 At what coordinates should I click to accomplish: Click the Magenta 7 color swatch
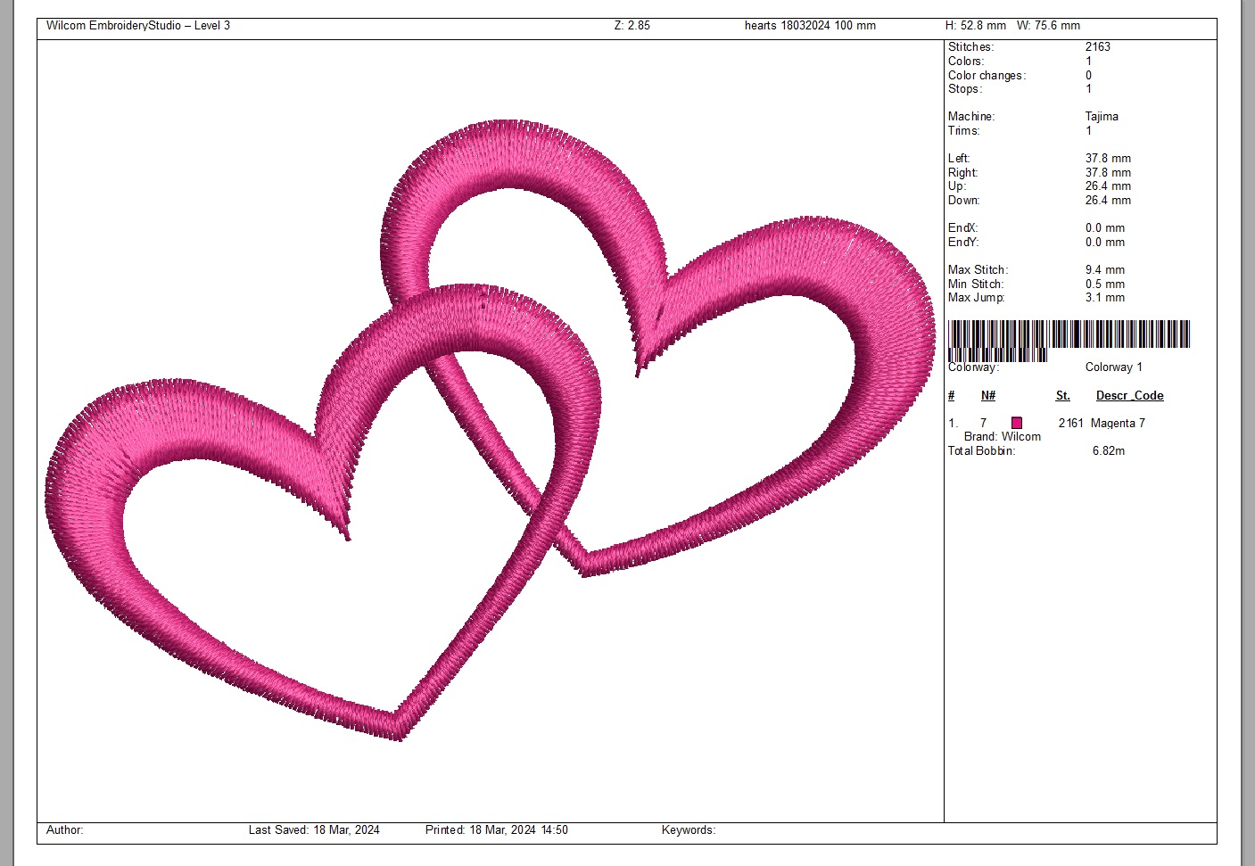(1016, 423)
